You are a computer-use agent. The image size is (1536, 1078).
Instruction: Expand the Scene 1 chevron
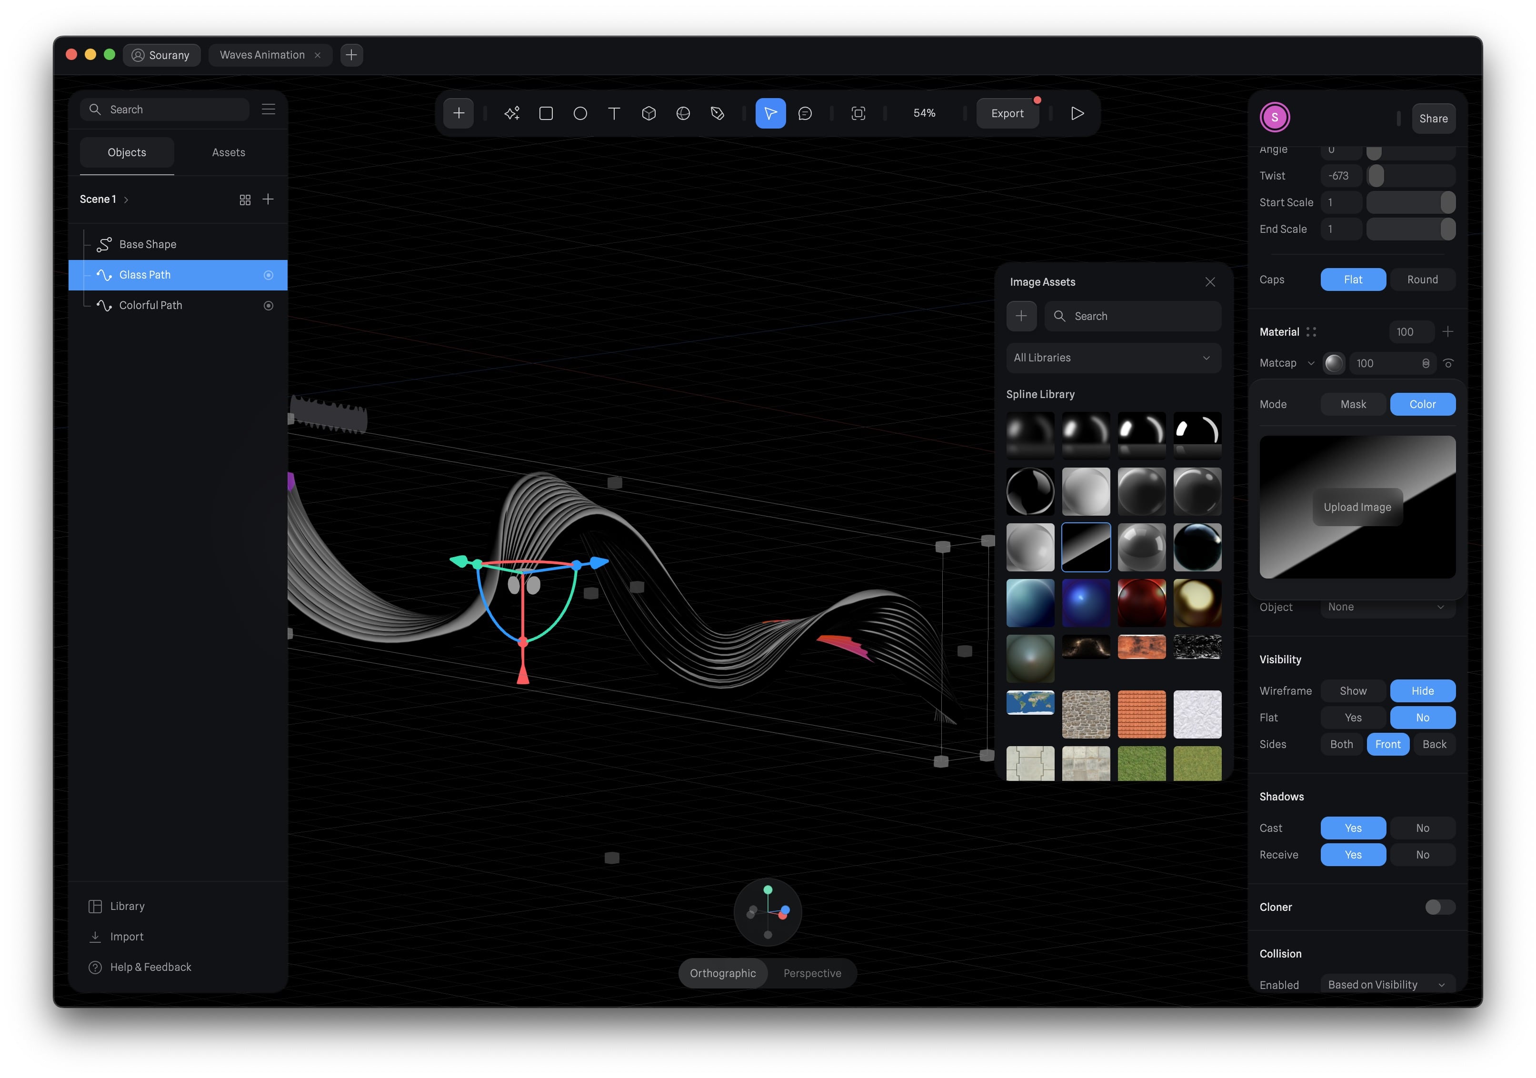[126, 200]
